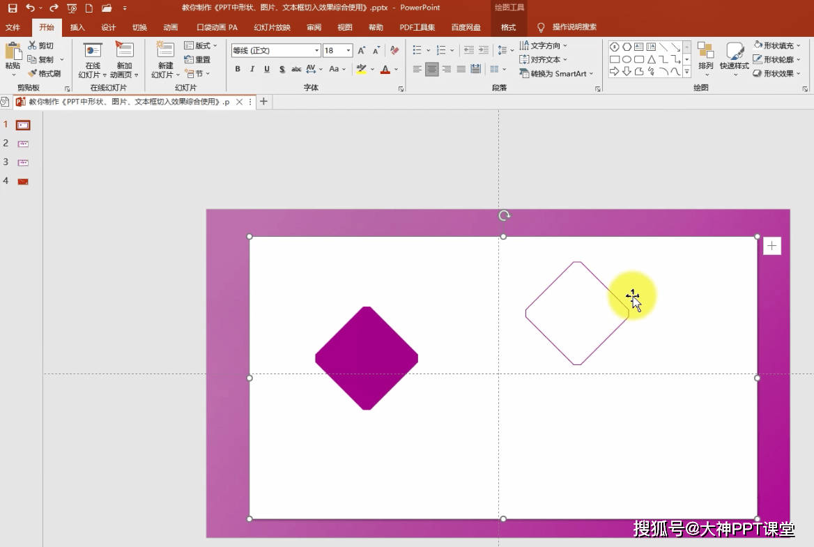814x547 pixels.
Task: Select slide 4 thumbnail in slide panel
Action: coord(23,181)
